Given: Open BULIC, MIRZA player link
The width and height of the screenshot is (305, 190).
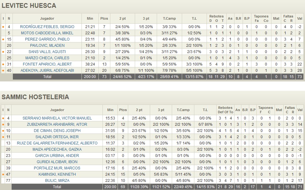Looking at the screenshot, I should [x=57, y=181].
